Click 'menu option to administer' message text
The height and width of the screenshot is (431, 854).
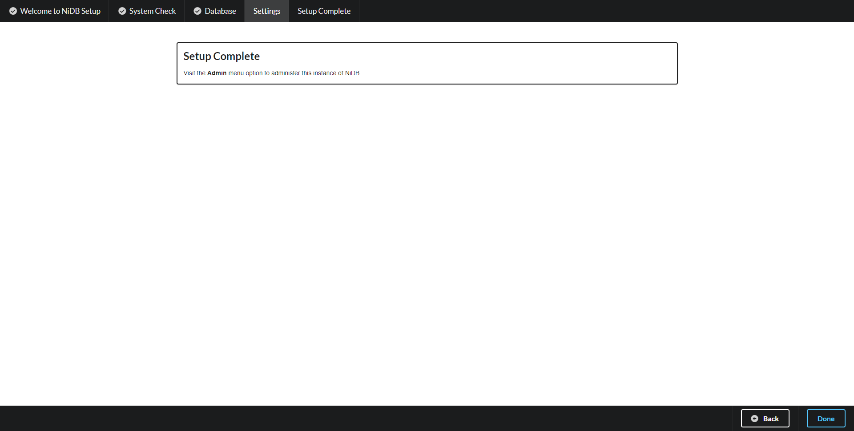pos(264,73)
